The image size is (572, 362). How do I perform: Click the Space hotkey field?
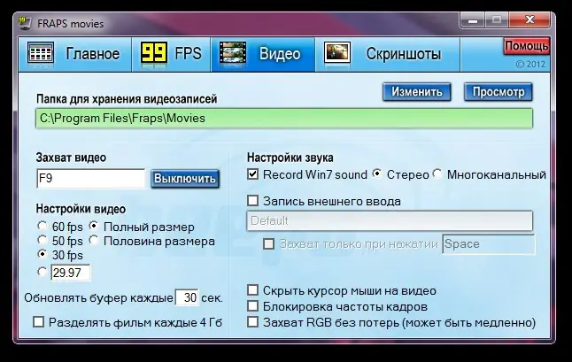pos(489,244)
